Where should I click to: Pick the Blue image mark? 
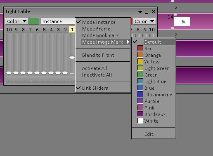[x=154, y=88]
